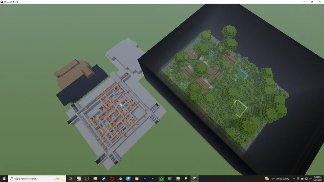Minimize the Minecraft window
Image resolution: width=324 pixels, height=182 pixels.
point(304,2)
